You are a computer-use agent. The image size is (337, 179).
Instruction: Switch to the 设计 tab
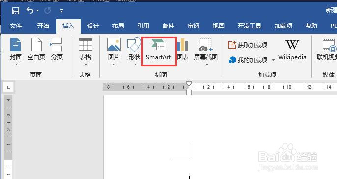click(93, 26)
